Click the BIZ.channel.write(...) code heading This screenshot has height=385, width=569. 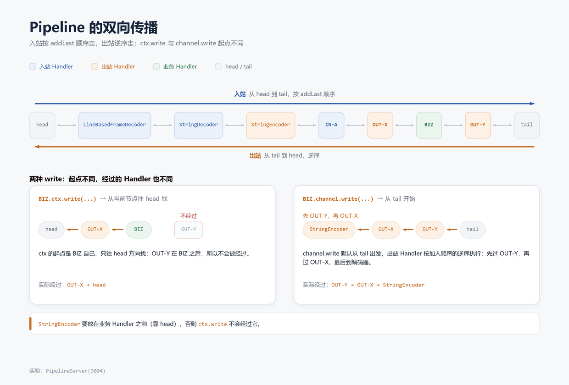pyautogui.click(x=338, y=199)
